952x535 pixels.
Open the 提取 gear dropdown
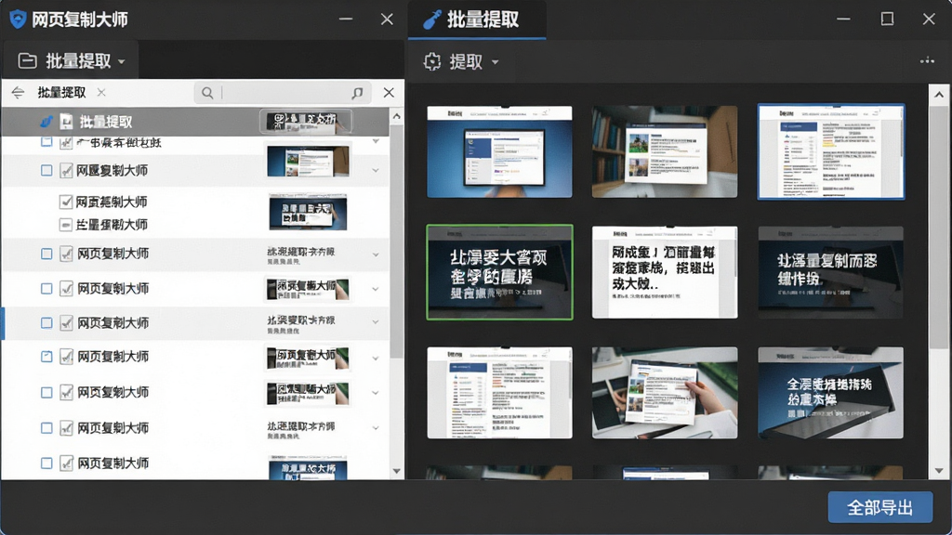click(x=461, y=62)
